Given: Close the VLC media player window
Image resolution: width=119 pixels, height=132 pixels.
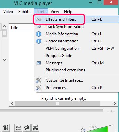Looking at the screenshot, I should pos(111,2).
